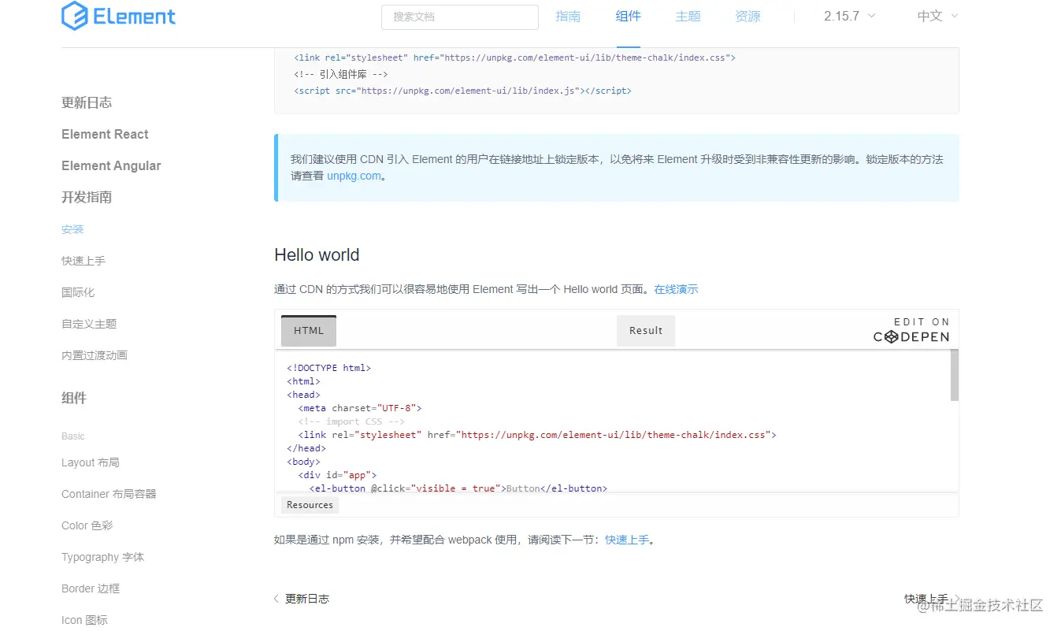
Task: Open Element React in the sidebar
Action: pyautogui.click(x=105, y=134)
